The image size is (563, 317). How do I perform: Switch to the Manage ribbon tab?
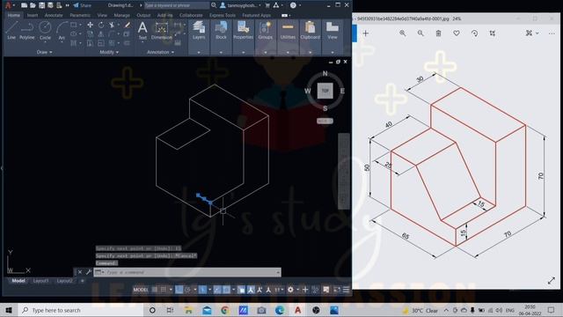point(121,16)
